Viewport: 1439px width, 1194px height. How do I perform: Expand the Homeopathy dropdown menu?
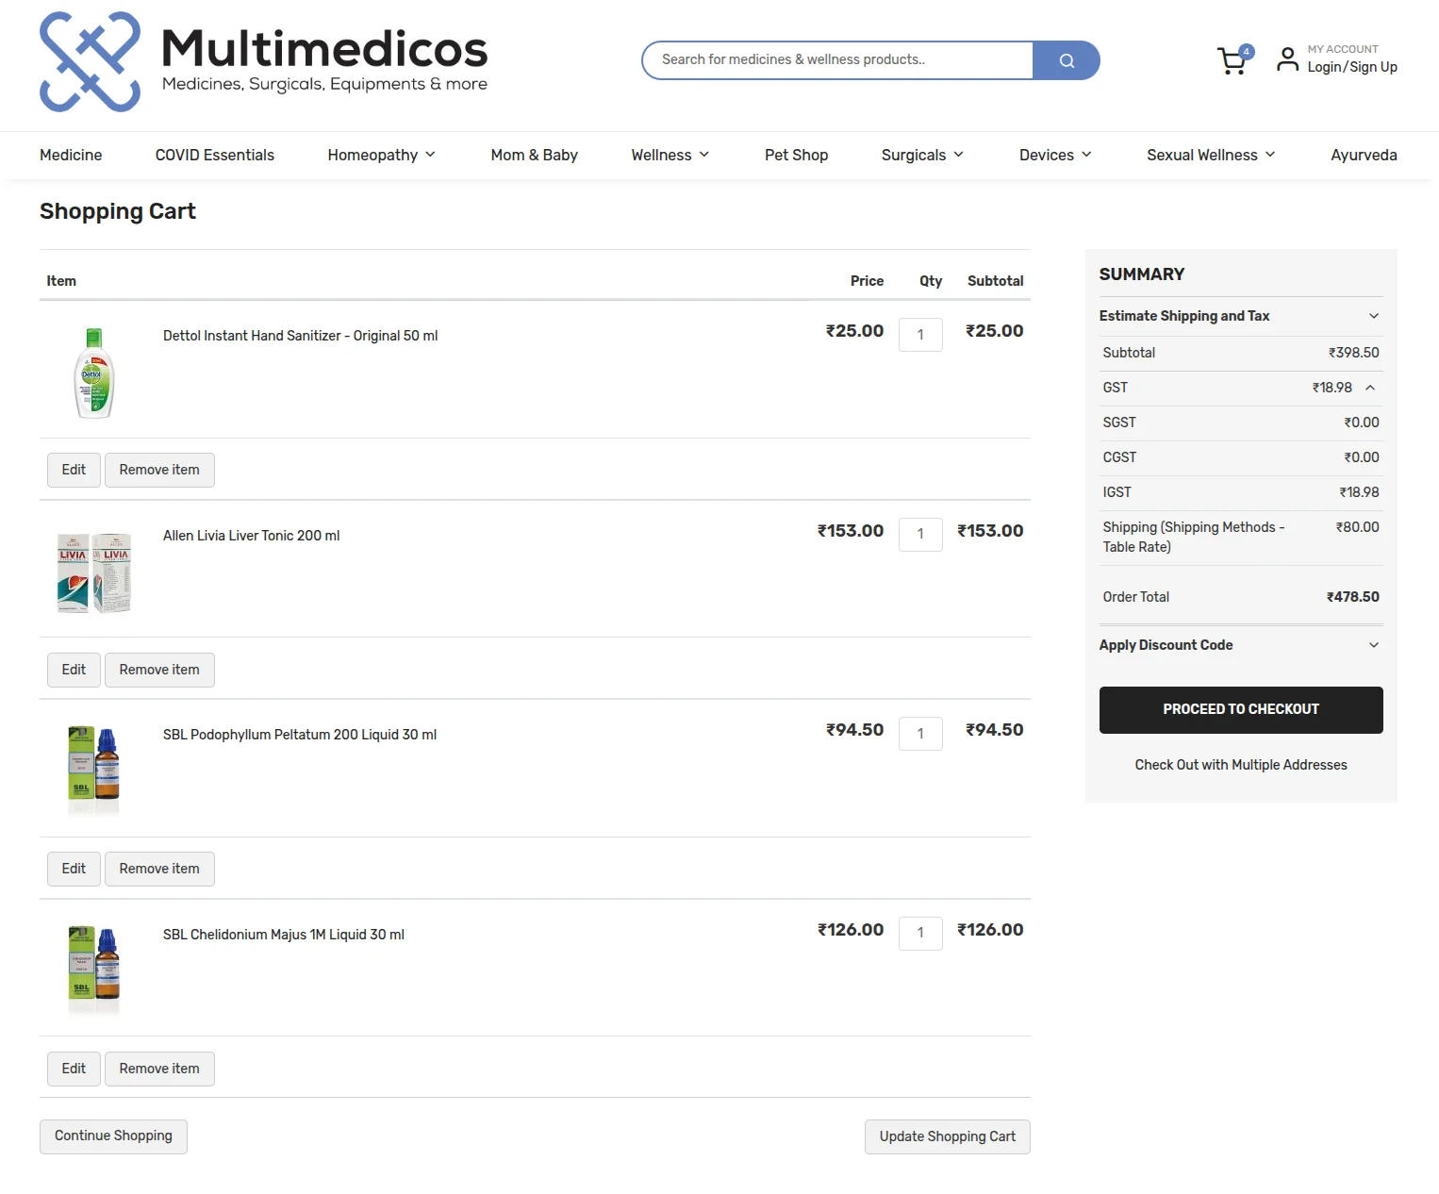pos(381,155)
